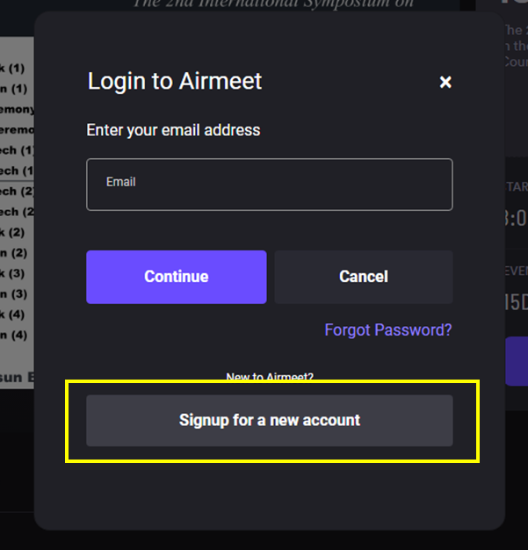Click the Login to Airmeet heading
The height and width of the screenshot is (550, 528).
174,82
